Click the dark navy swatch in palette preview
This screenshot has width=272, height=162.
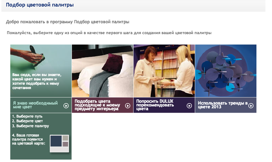[56, 141]
